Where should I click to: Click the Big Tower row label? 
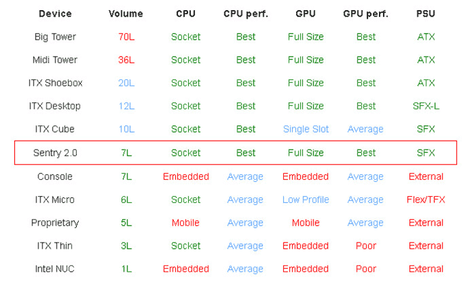point(55,37)
